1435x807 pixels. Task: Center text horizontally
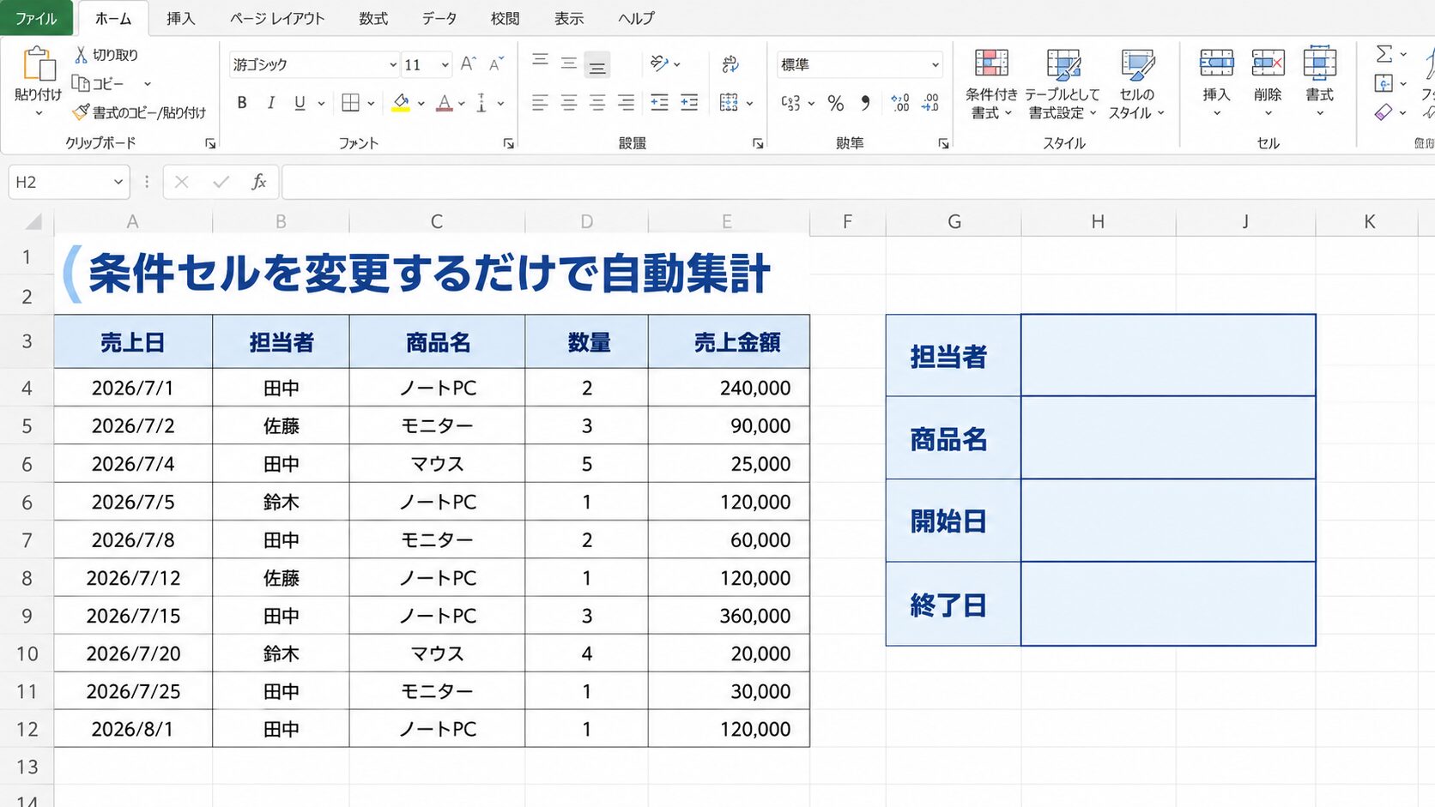[x=568, y=103]
